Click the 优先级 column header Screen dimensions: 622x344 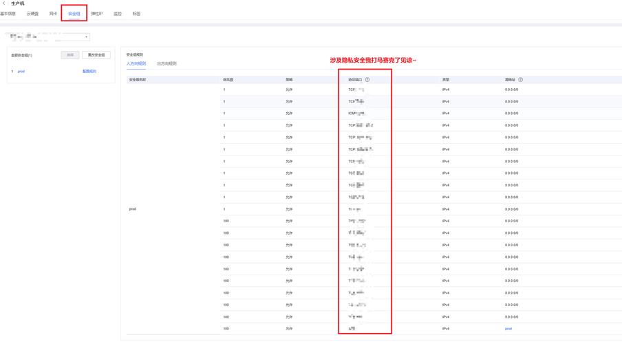pyautogui.click(x=228, y=80)
